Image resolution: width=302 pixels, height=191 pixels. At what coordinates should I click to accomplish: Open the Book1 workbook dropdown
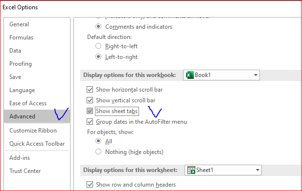221,75
